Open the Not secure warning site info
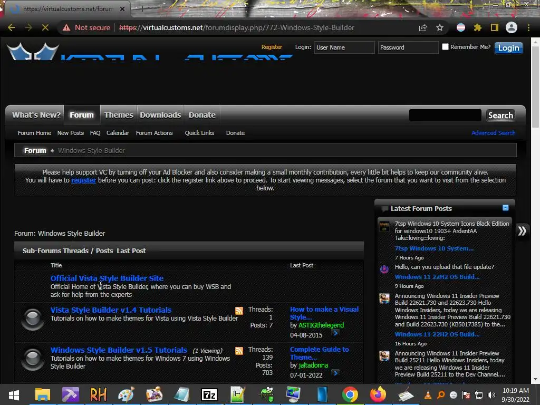 point(86,27)
